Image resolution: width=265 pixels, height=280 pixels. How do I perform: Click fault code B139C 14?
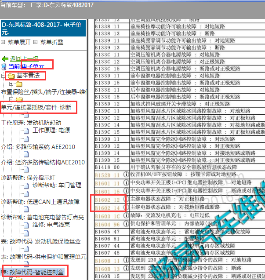pyautogui.click(x=107, y=125)
